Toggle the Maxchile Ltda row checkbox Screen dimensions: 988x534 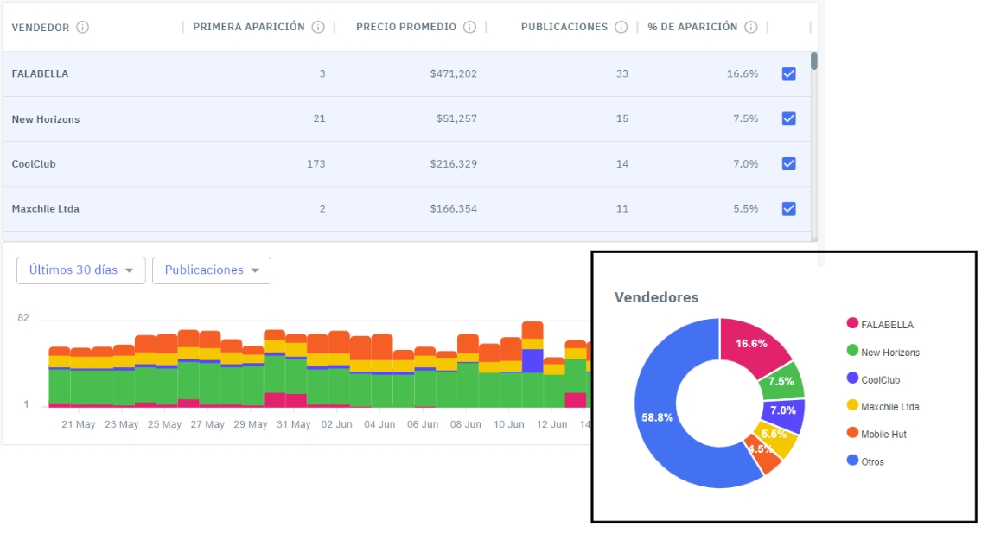pos(789,208)
